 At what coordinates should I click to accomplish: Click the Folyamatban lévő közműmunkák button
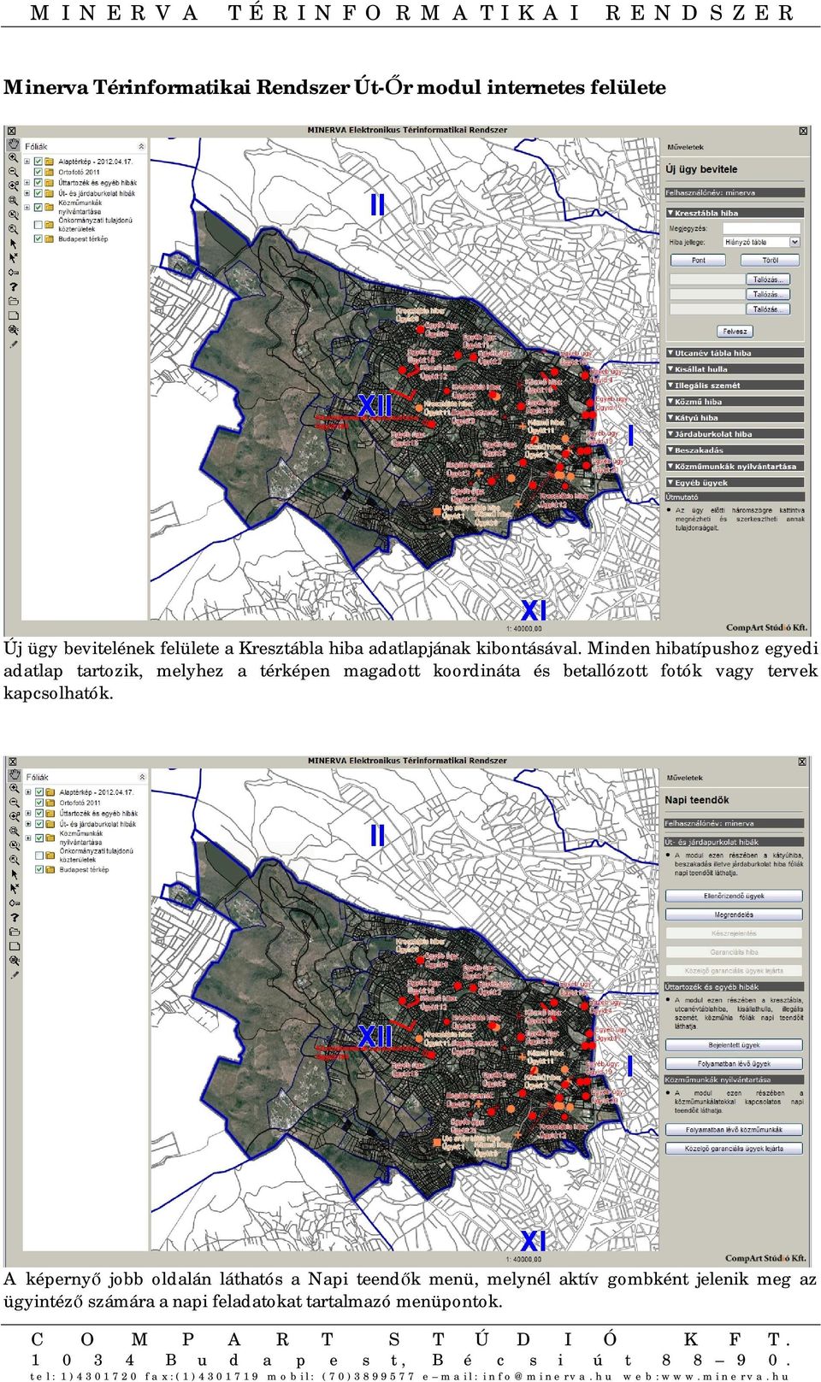click(734, 1130)
